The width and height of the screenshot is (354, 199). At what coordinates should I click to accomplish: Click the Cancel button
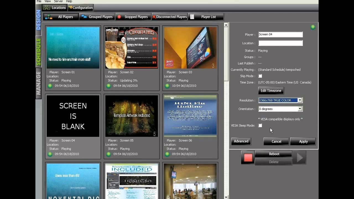pos(276,142)
